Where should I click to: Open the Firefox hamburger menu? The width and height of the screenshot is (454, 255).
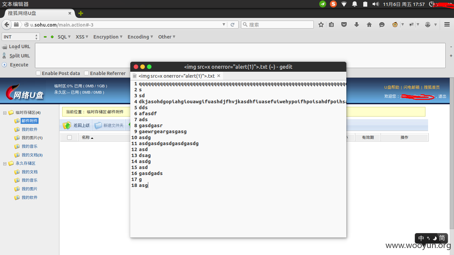(447, 25)
